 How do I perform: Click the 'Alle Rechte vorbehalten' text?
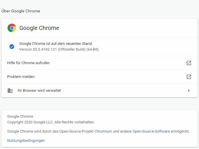(78, 122)
